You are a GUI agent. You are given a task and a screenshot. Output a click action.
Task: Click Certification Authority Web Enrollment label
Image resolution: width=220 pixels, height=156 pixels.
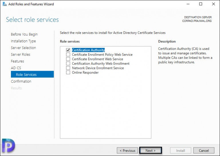tap(101, 64)
